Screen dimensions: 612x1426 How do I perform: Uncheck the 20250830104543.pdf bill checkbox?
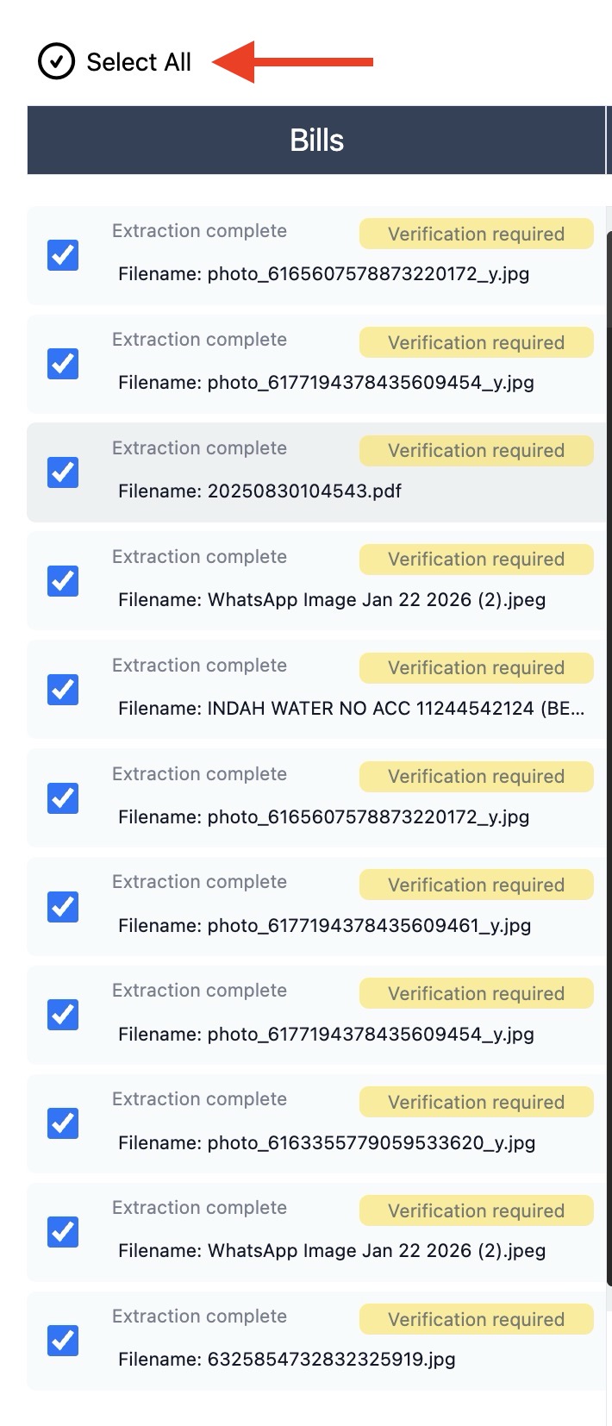[63, 472]
